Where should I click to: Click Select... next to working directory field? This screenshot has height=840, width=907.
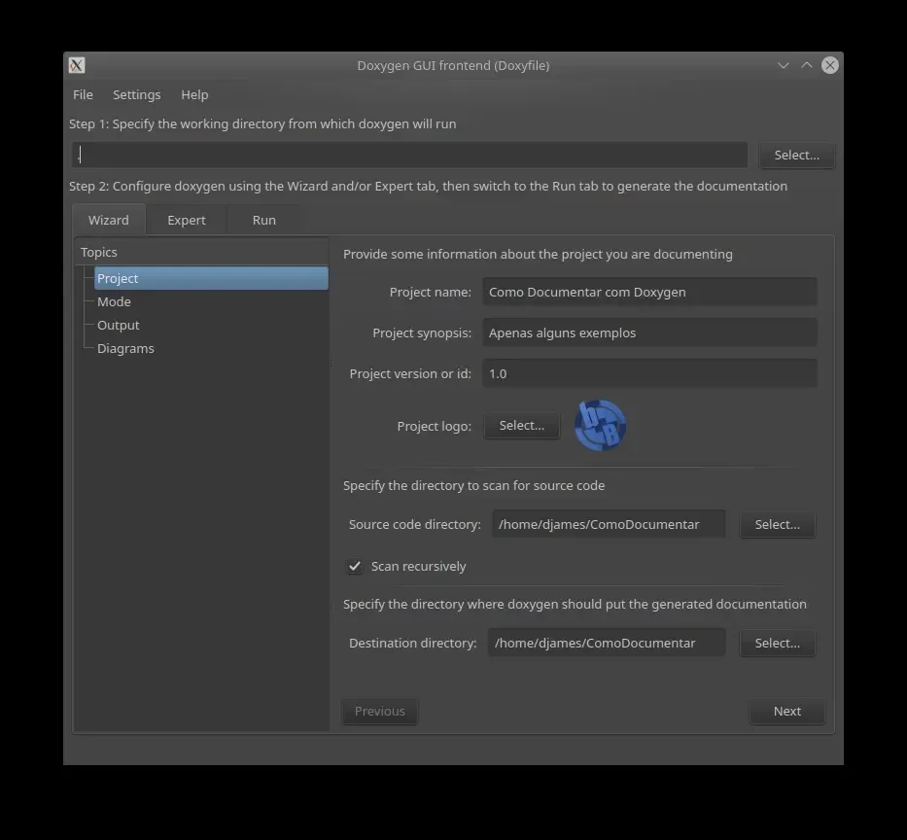coord(796,155)
